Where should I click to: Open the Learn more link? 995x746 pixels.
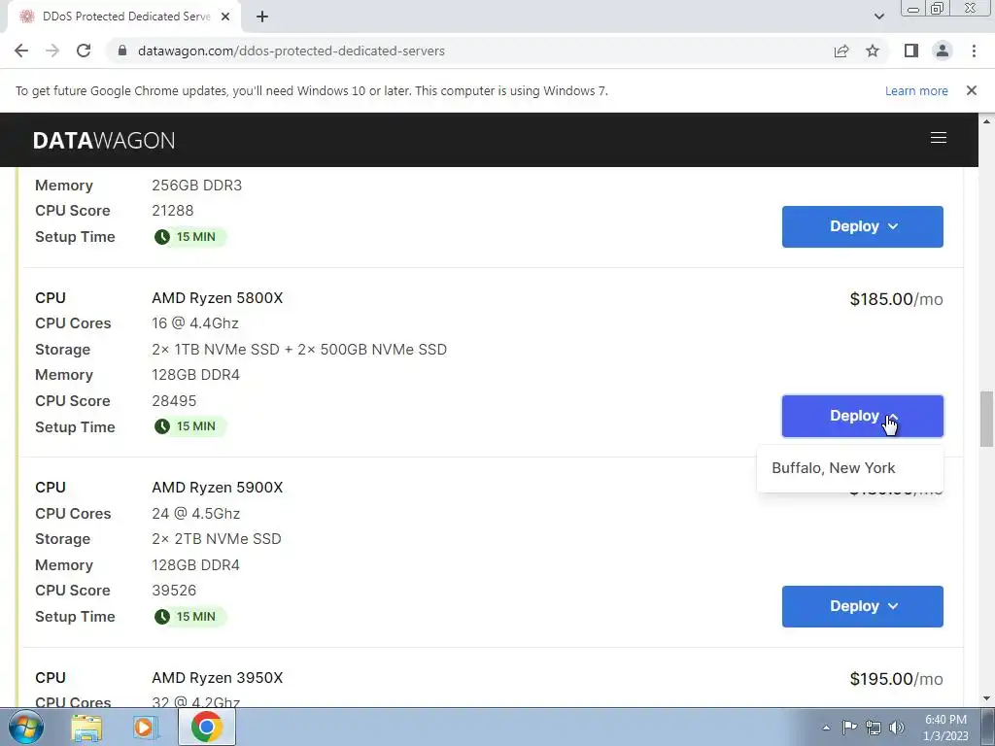(916, 90)
